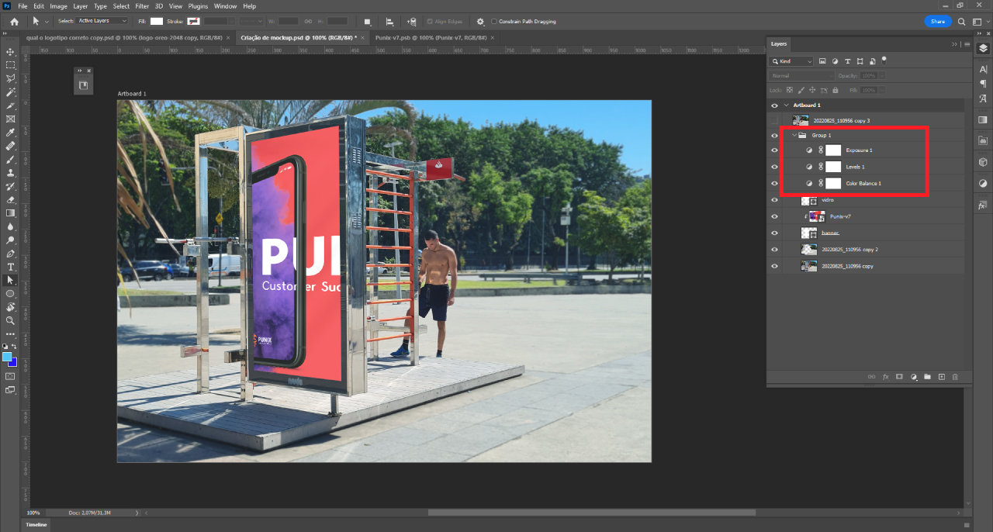The width and height of the screenshot is (993, 532).
Task: Open the search icon at top right
Action: pyautogui.click(x=962, y=22)
